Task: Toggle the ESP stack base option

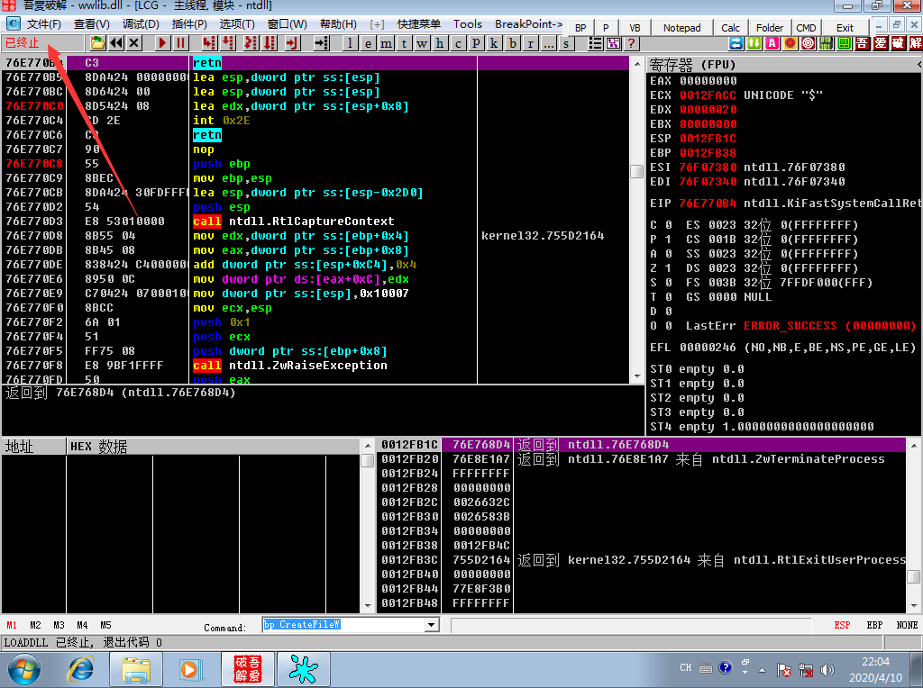Action: pos(842,624)
